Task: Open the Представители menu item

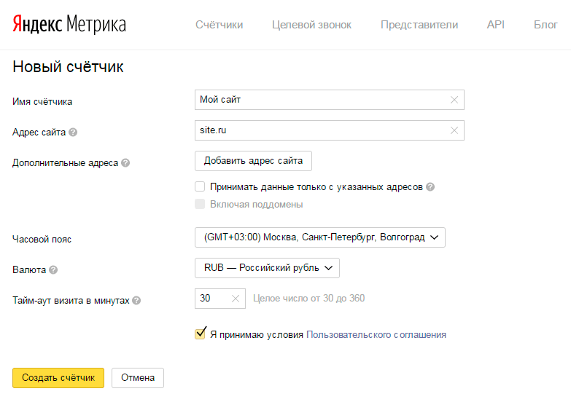Action: [x=419, y=25]
